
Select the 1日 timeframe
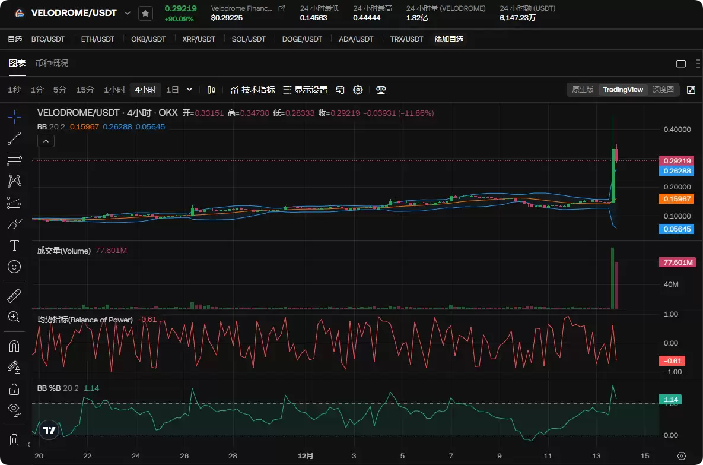172,90
